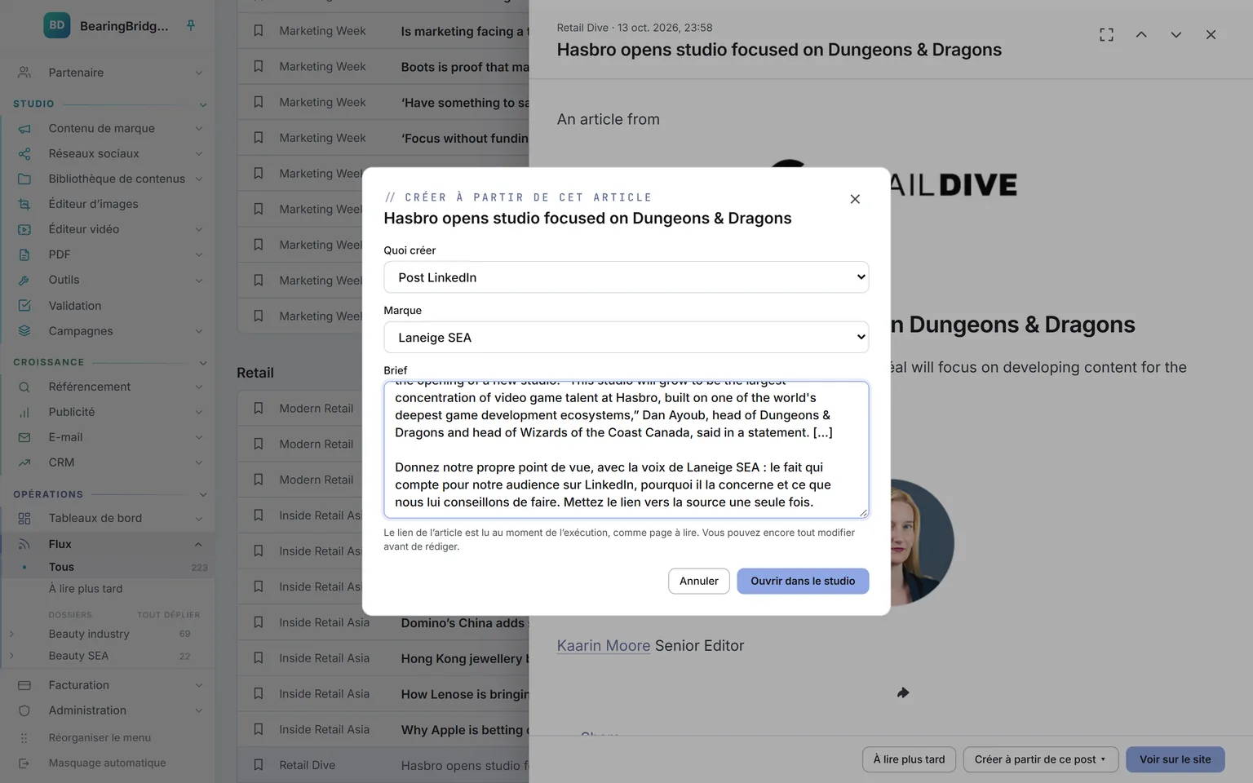Open the Marque dropdown
This screenshot has width=1253, height=783.
click(626, 338)
